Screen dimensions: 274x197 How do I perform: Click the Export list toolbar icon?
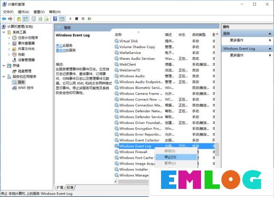pos(47,19)
